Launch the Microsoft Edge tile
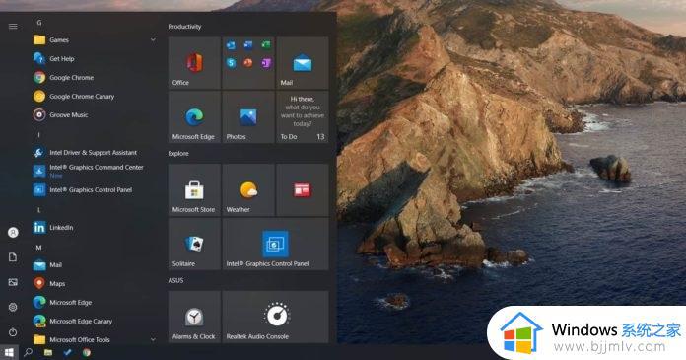This screenshot has width=686, height=360. click(194, 117)
